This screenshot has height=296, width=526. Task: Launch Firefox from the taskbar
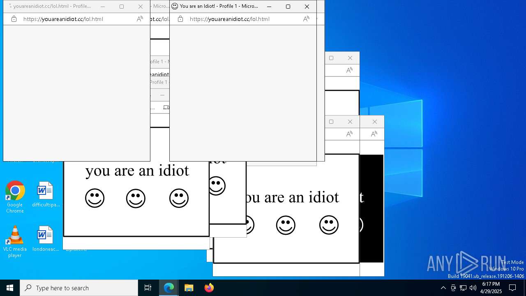pyautogui.click(x=209, y=288)
